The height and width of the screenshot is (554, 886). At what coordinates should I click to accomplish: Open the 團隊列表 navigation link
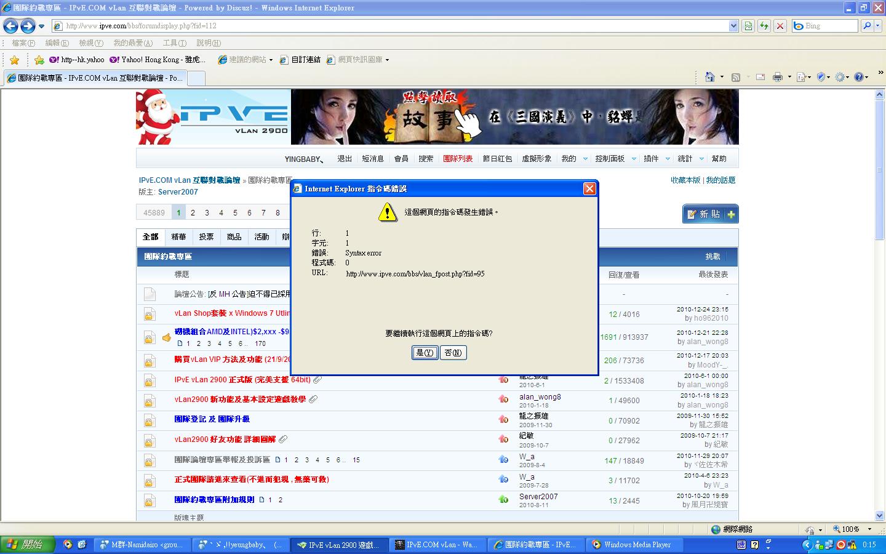[x=458, y=159]
